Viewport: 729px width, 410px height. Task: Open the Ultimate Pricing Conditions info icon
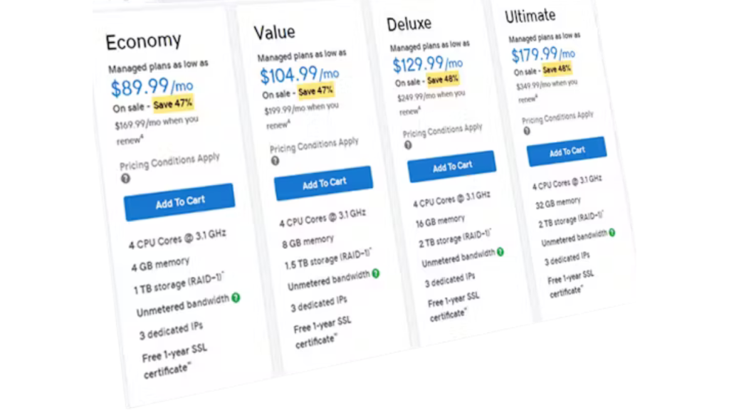click(527, 131)
